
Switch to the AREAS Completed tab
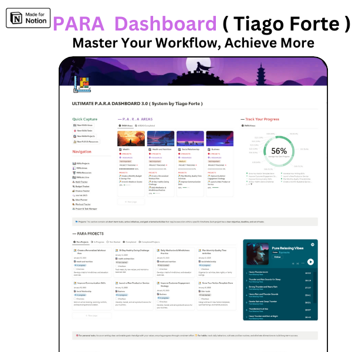click(145, 126)
